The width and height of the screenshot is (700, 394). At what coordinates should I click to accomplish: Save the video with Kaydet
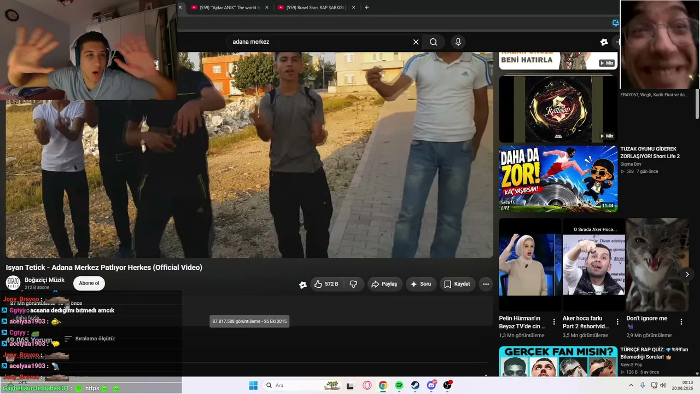pyautogui.click(x=457, y=284)
